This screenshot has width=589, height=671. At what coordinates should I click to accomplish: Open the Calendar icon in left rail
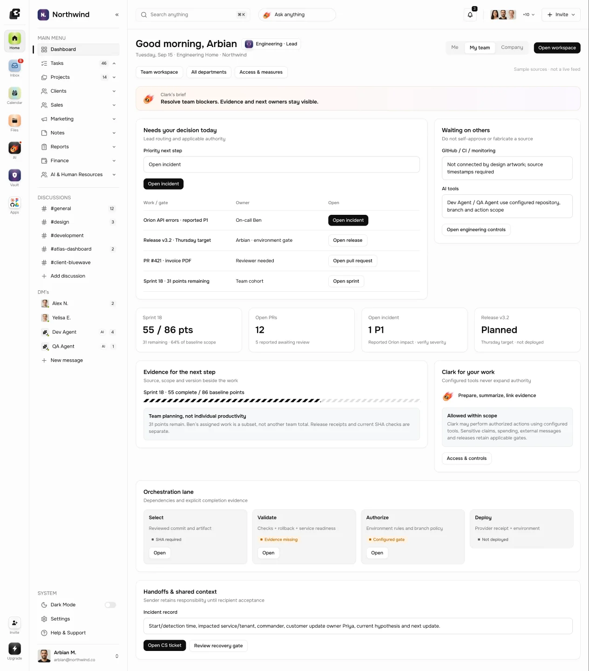(14, 93)
